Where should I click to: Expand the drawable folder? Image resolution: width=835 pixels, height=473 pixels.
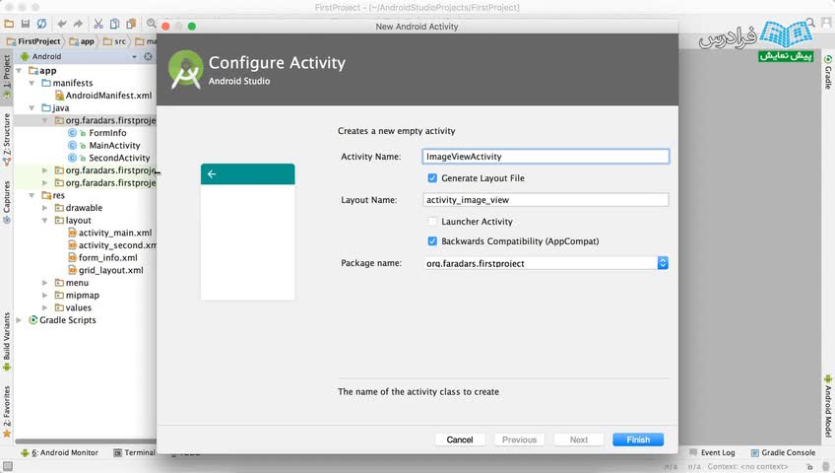45,208
